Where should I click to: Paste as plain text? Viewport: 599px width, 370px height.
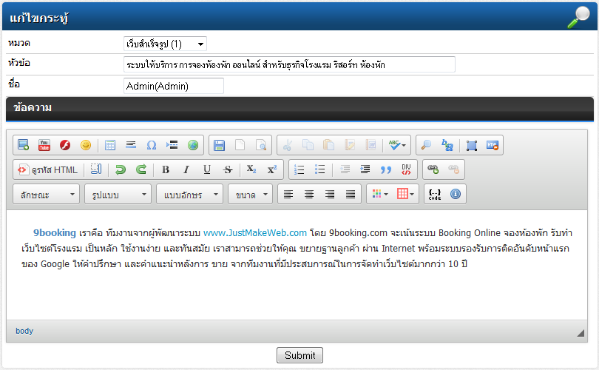point(350,145)
